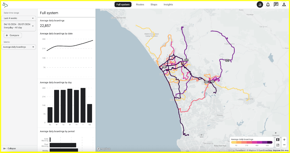Open the user account profile icon
The image size is (290, 153).
pyautogui.click(x=284, y=4)
